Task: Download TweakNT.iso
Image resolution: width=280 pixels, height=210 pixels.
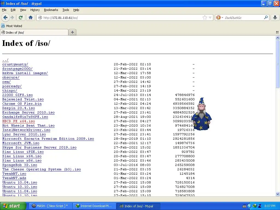Action: coord(14,174)
